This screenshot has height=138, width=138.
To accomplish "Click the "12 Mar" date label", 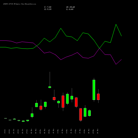I will pos(62,131).
